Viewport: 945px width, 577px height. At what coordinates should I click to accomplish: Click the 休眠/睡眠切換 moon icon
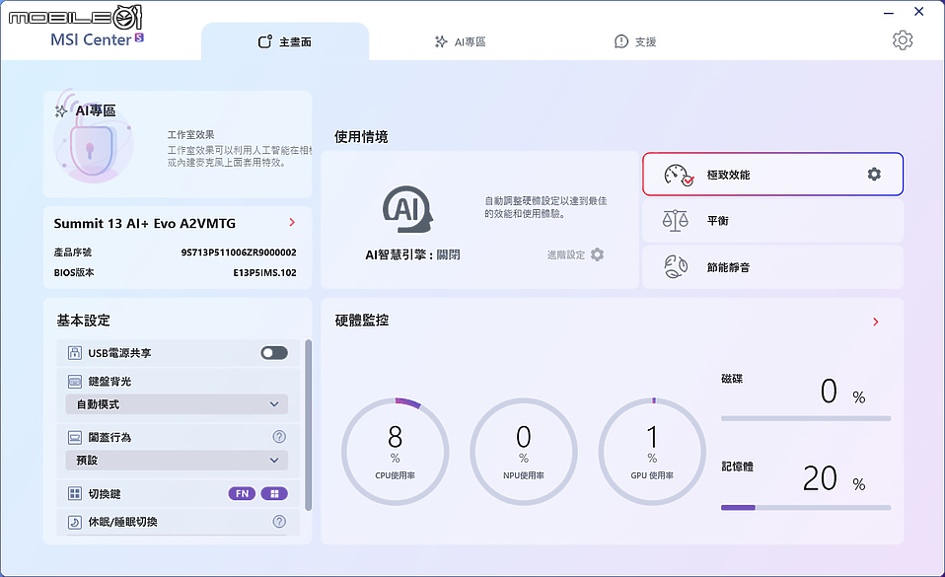tap(75, 522)
